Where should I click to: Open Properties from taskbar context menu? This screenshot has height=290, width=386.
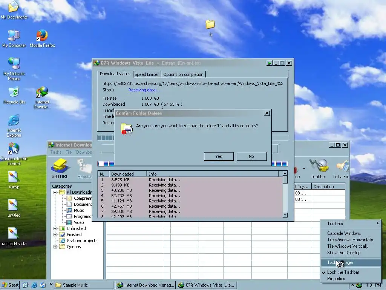[x=351, y=279]
